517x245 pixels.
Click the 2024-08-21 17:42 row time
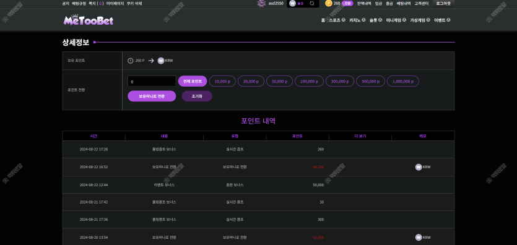93,202
